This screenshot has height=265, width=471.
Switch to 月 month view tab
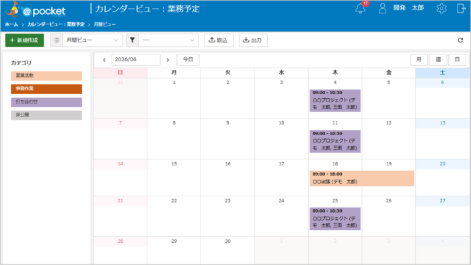coord(419,59)
